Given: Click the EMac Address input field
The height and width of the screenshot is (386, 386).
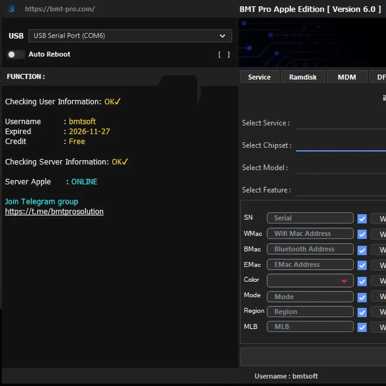Looking at the screenshot, I should (x=310, y=264).
